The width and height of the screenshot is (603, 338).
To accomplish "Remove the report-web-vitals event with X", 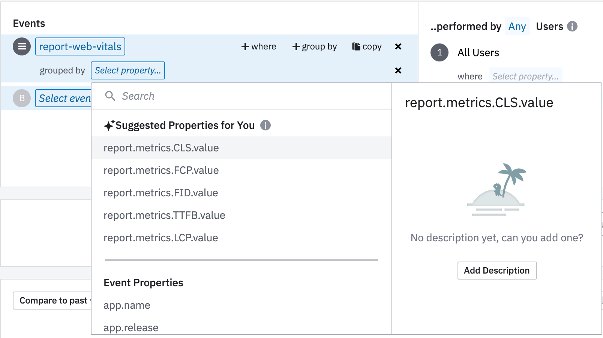I will point(398,46).
